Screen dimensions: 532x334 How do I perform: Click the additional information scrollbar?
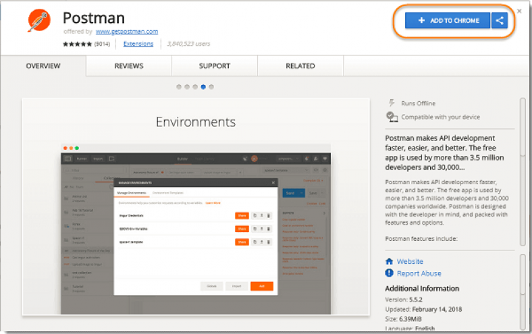point(523,292)
